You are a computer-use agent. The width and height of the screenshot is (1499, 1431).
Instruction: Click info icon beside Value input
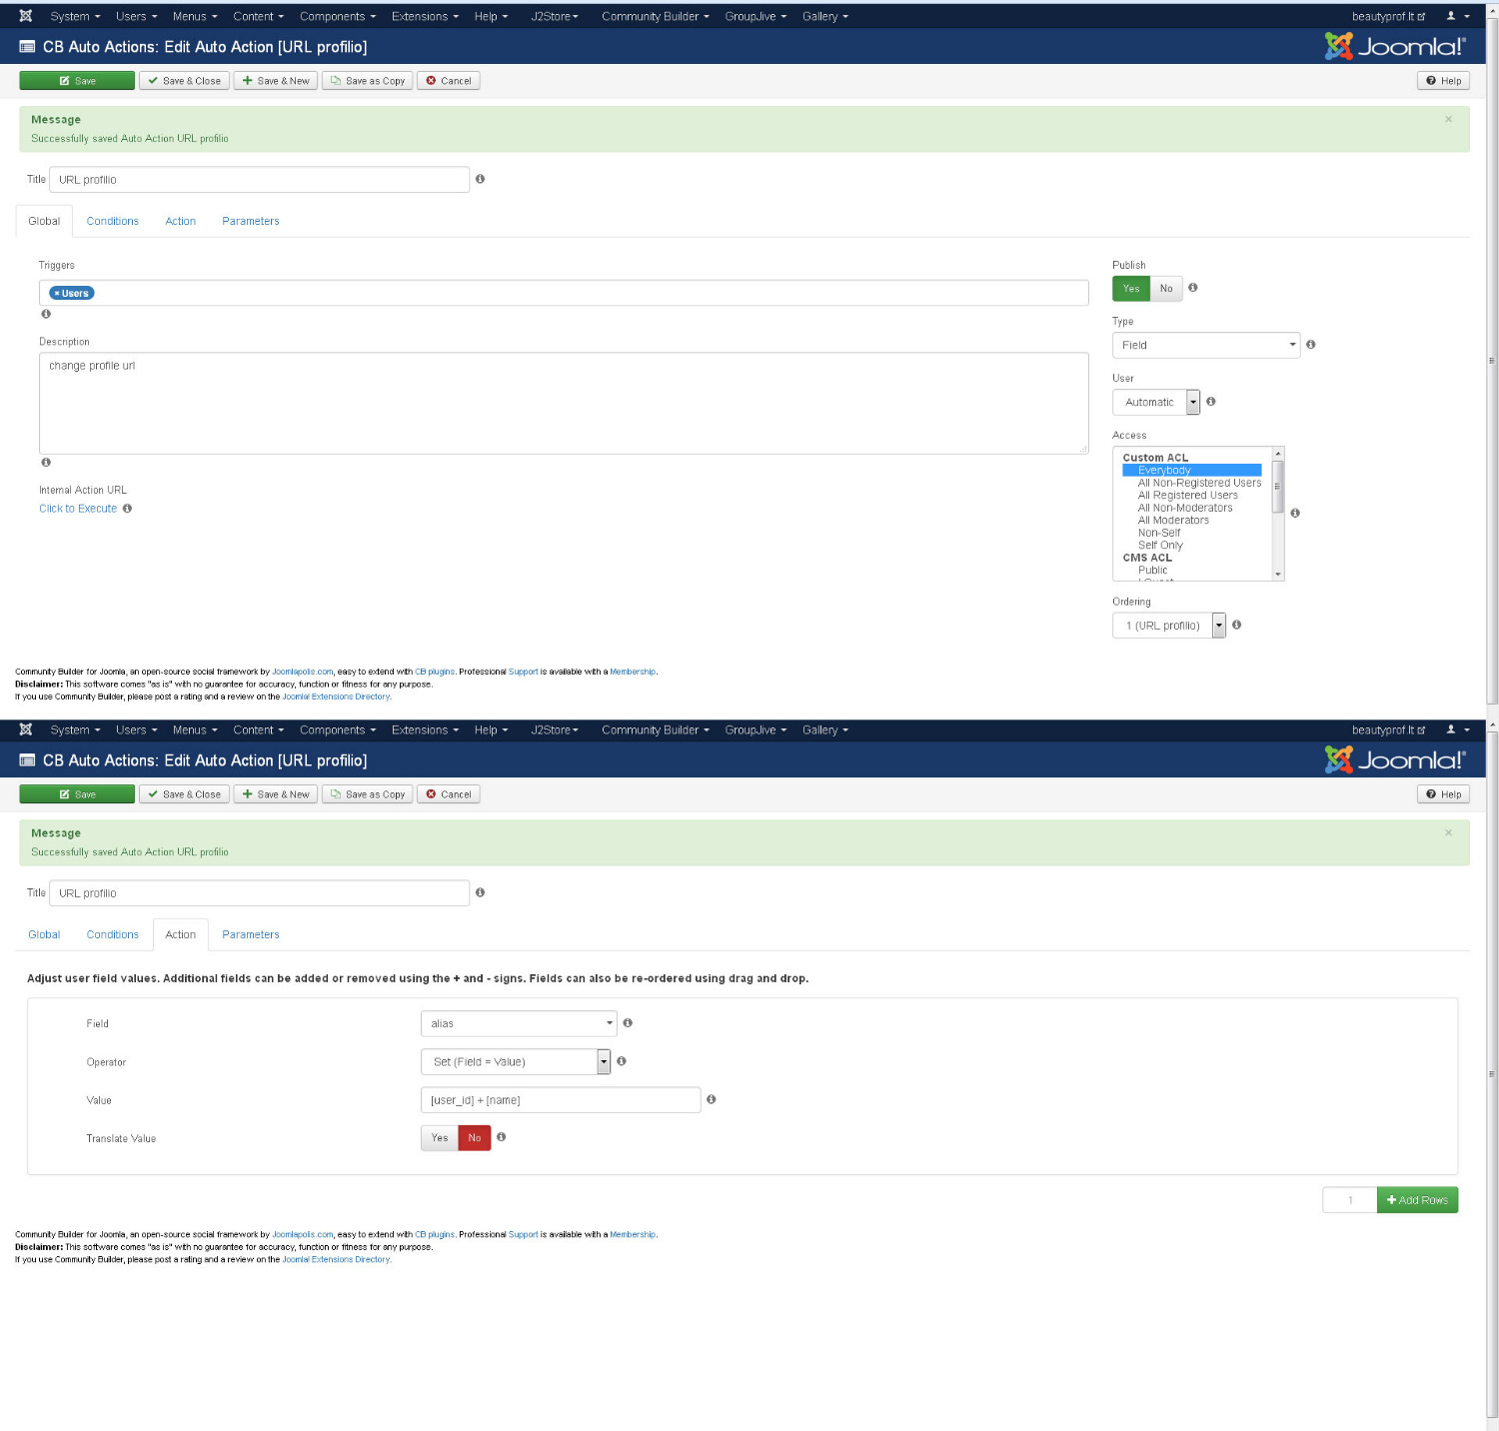click(712, 1099)
